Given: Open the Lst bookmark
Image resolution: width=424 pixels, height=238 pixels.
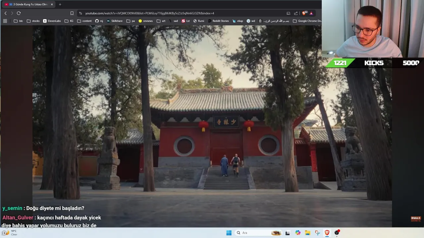Looking at the screenshot, I should (x=185, y=21).
